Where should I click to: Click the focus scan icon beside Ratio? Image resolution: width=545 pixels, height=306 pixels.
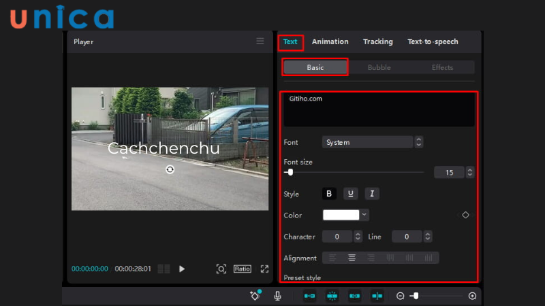[221, 269]
